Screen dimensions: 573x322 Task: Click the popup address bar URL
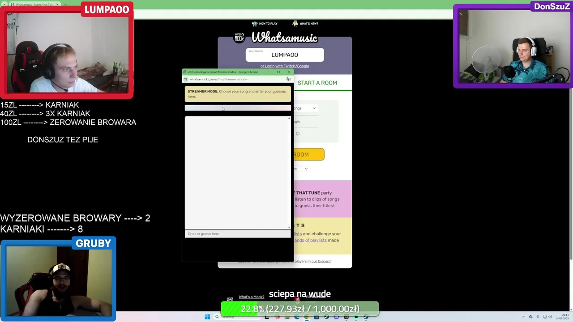pyautogui.click(x=219, y=79)
